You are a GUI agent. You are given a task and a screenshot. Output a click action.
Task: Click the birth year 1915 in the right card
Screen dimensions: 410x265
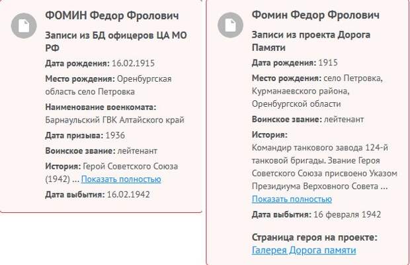click(328, 63)
